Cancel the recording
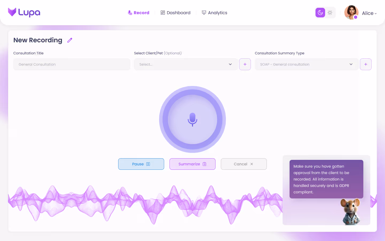The image size is (385, 241). pyautogui.click(x=244, y=164)
